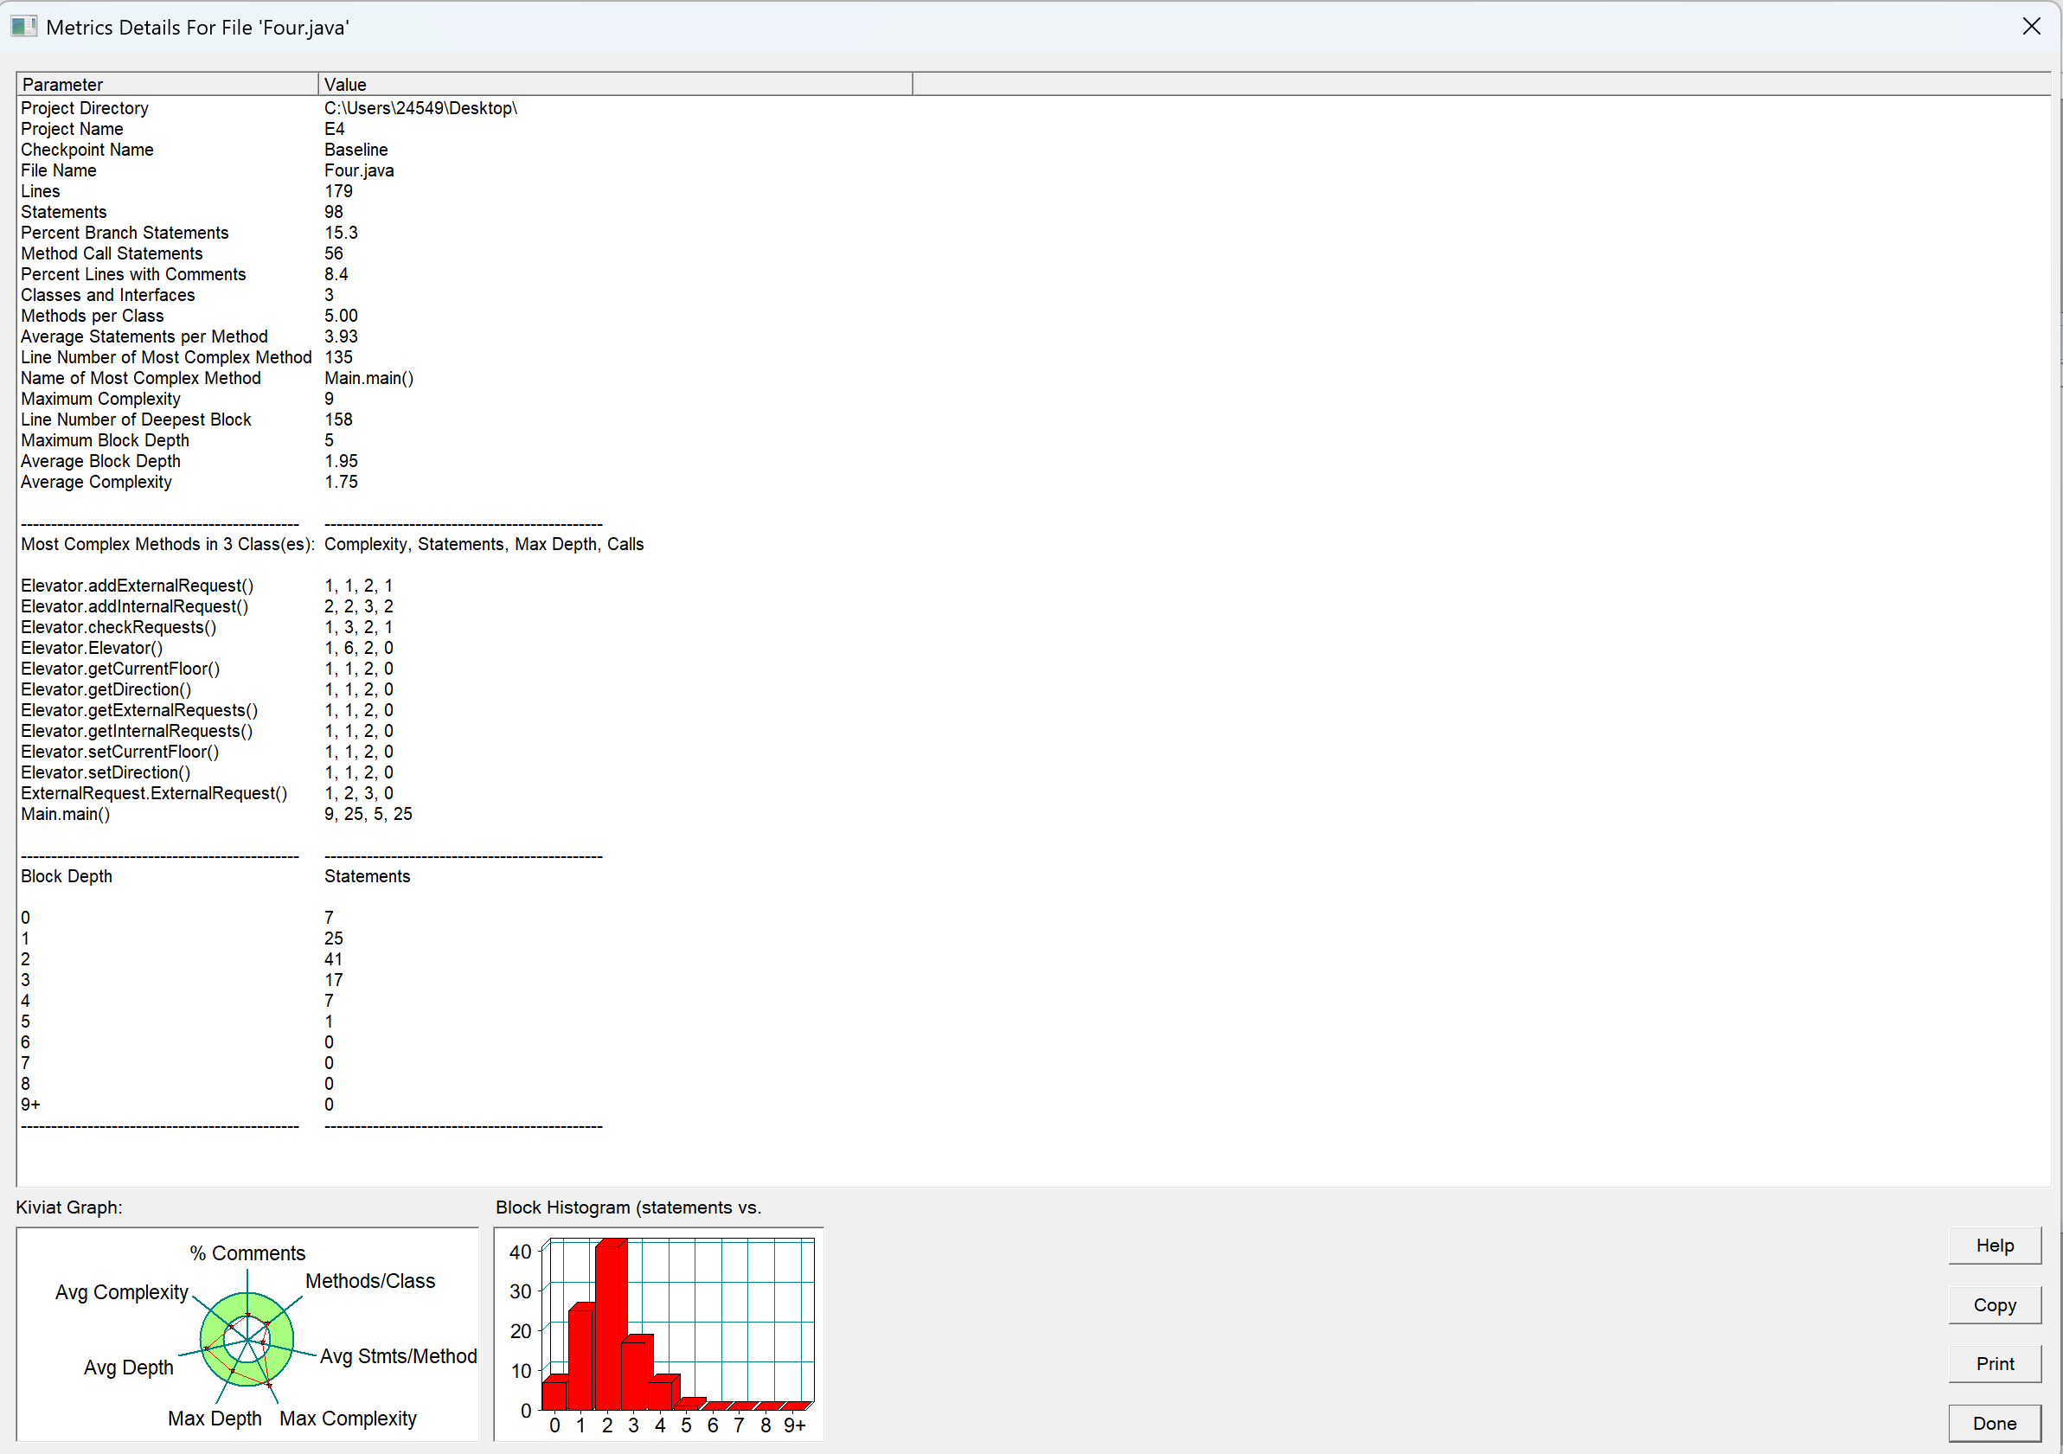Click the Help button
Screen dimensions: 2063x1454
click(1994, 1246)
